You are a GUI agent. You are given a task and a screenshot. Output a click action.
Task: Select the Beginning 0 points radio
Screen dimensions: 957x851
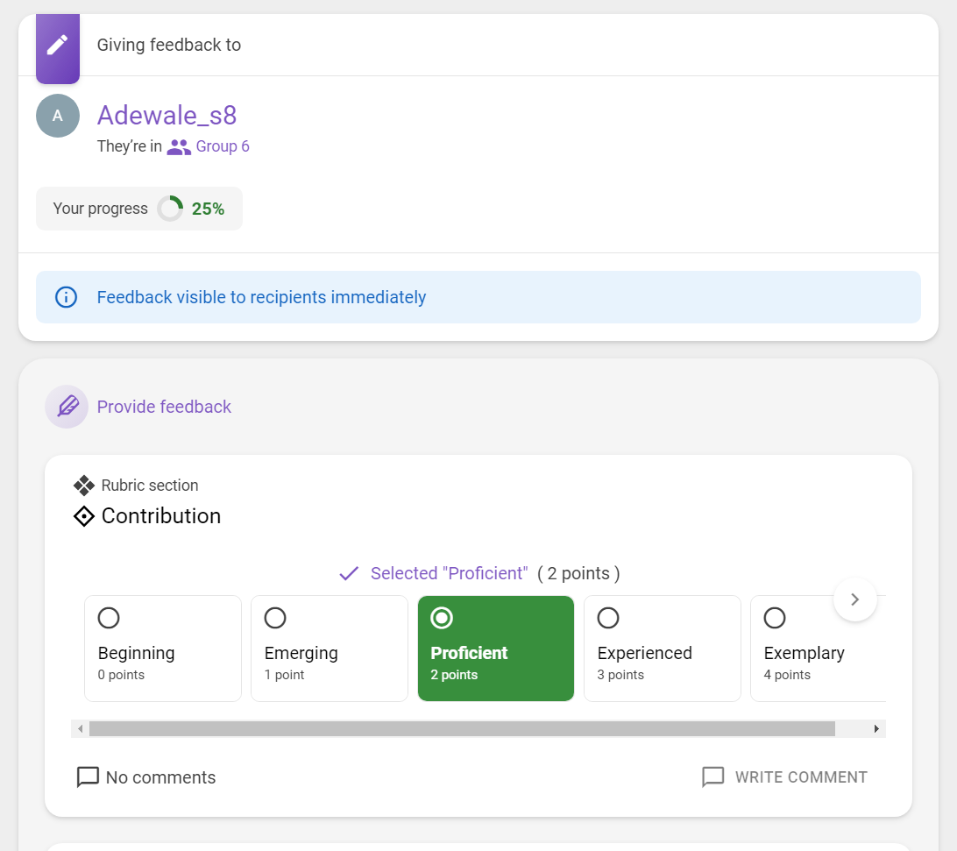click(109, 618)
